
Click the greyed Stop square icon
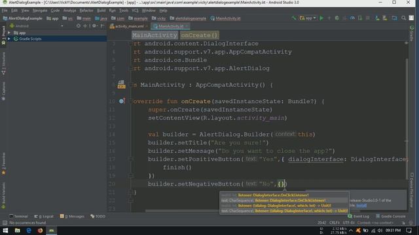point(368,18)
